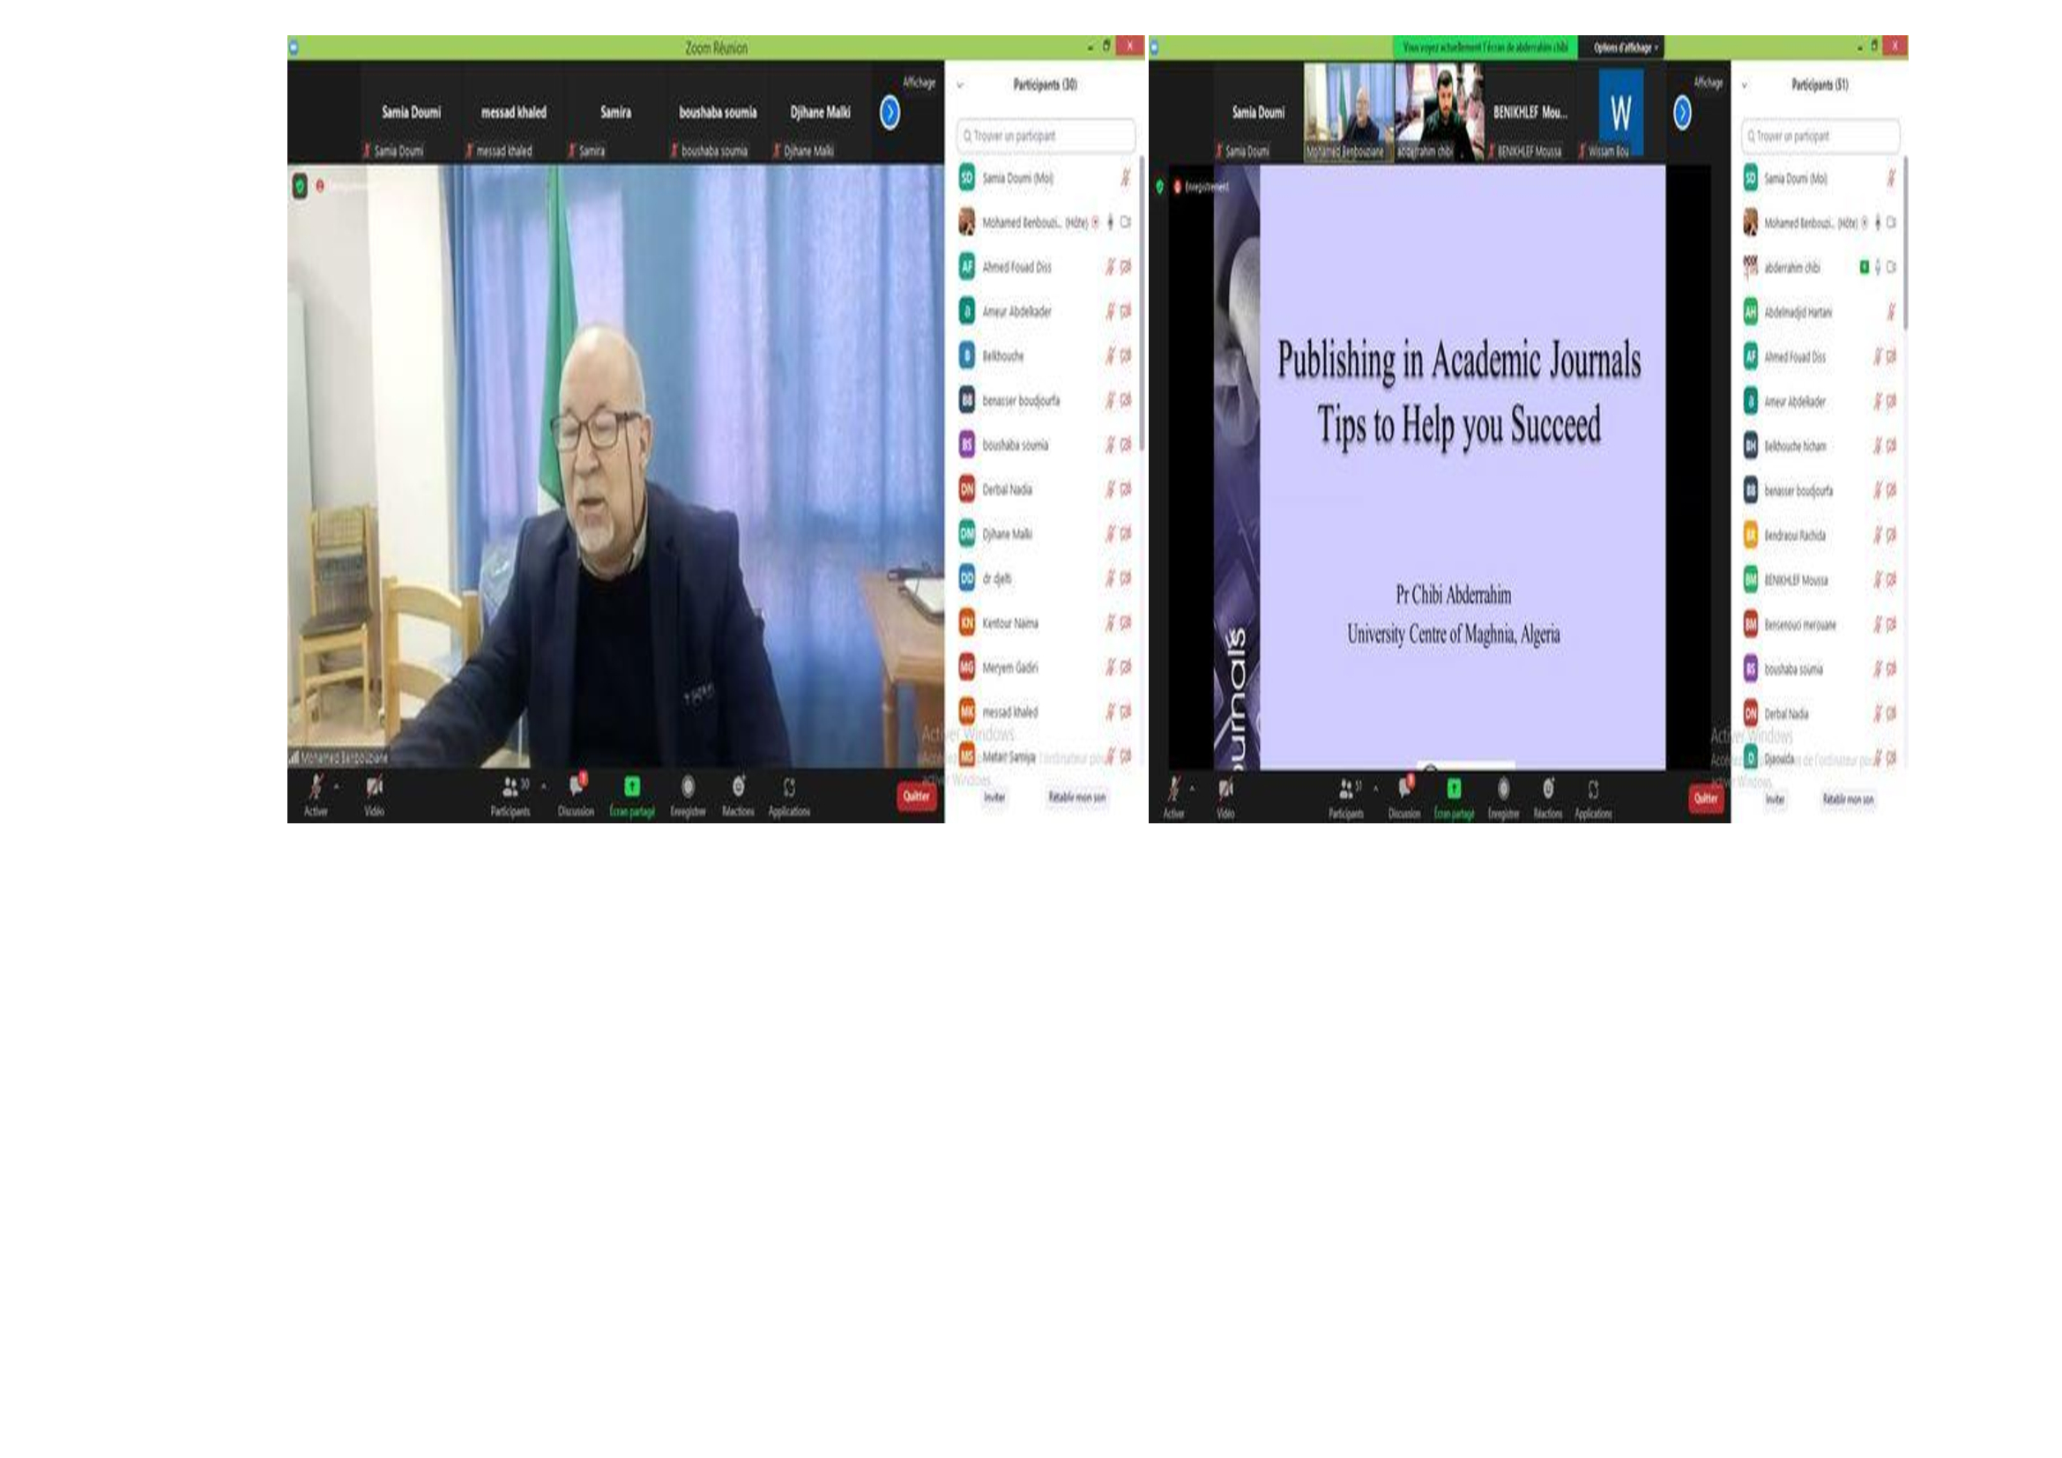
Task: Open Discussion chat icon in left Zoom window
Action: 576,787
